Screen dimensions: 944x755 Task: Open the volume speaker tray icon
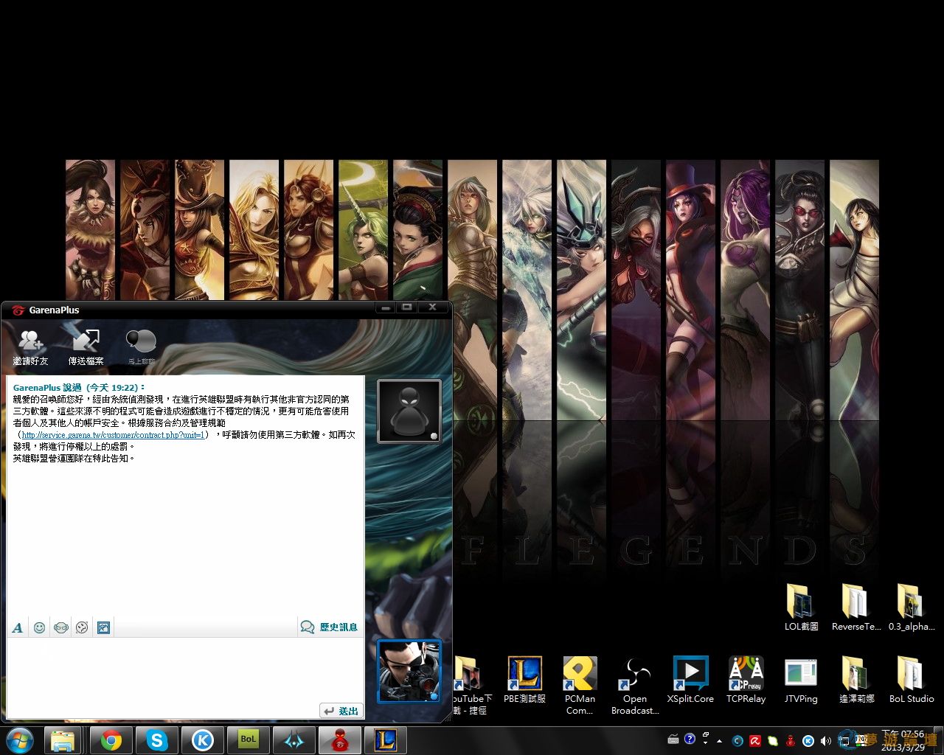[x=825, y=740]
